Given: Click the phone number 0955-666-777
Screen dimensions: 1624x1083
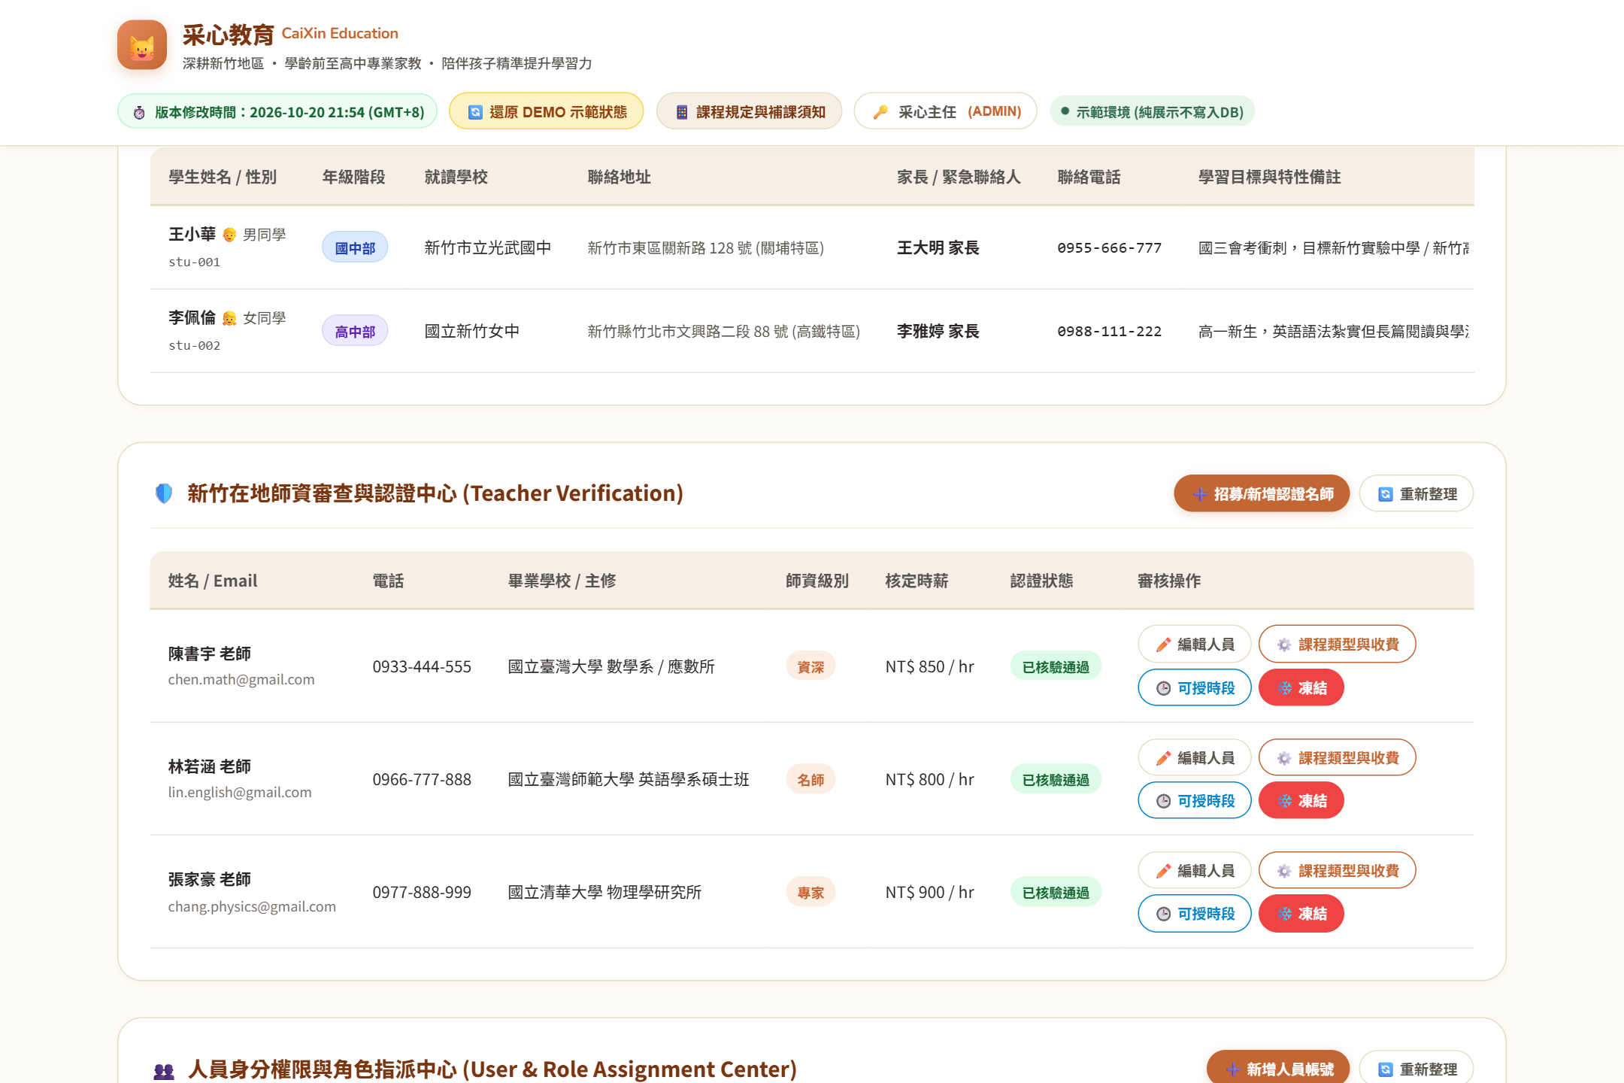Looking at the screenshot, I should point(1110,247).
